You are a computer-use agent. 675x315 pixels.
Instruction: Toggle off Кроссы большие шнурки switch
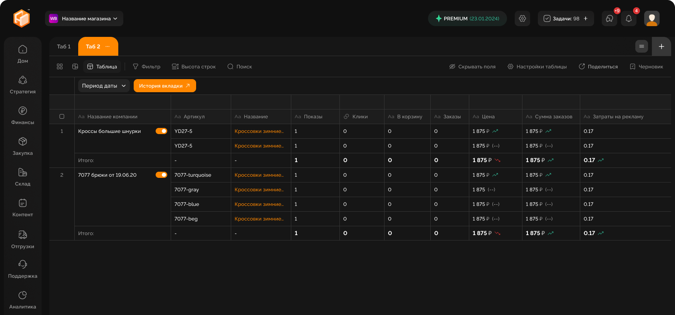tap(161, 131)
